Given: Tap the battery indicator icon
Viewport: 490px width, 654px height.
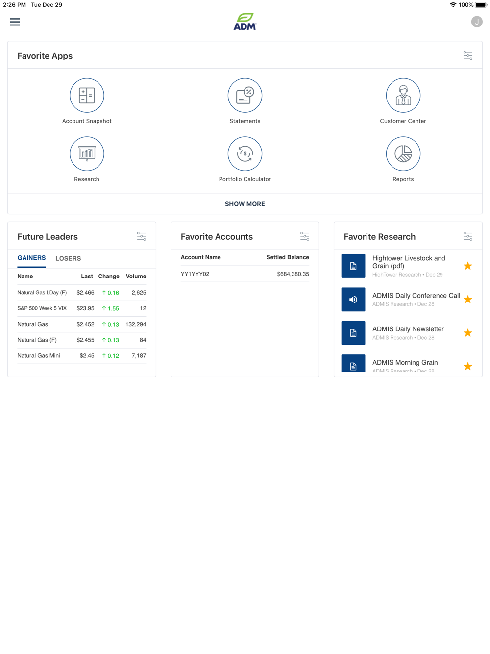Looking at the screenshot, I should pos(481,5).
